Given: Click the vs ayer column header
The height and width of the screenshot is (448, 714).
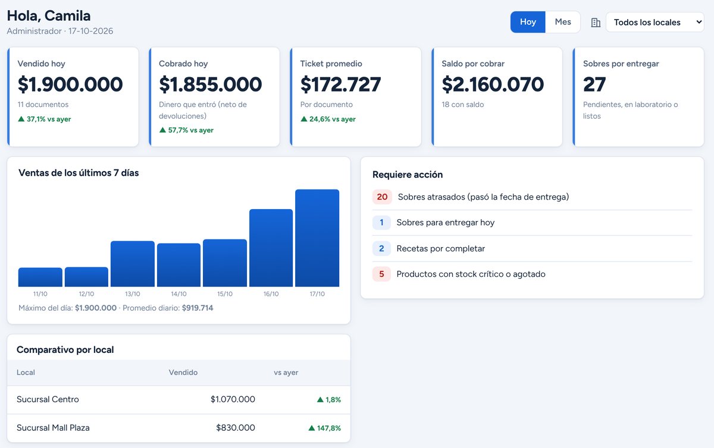Looking at the screenshot, I should click(286, 373).
